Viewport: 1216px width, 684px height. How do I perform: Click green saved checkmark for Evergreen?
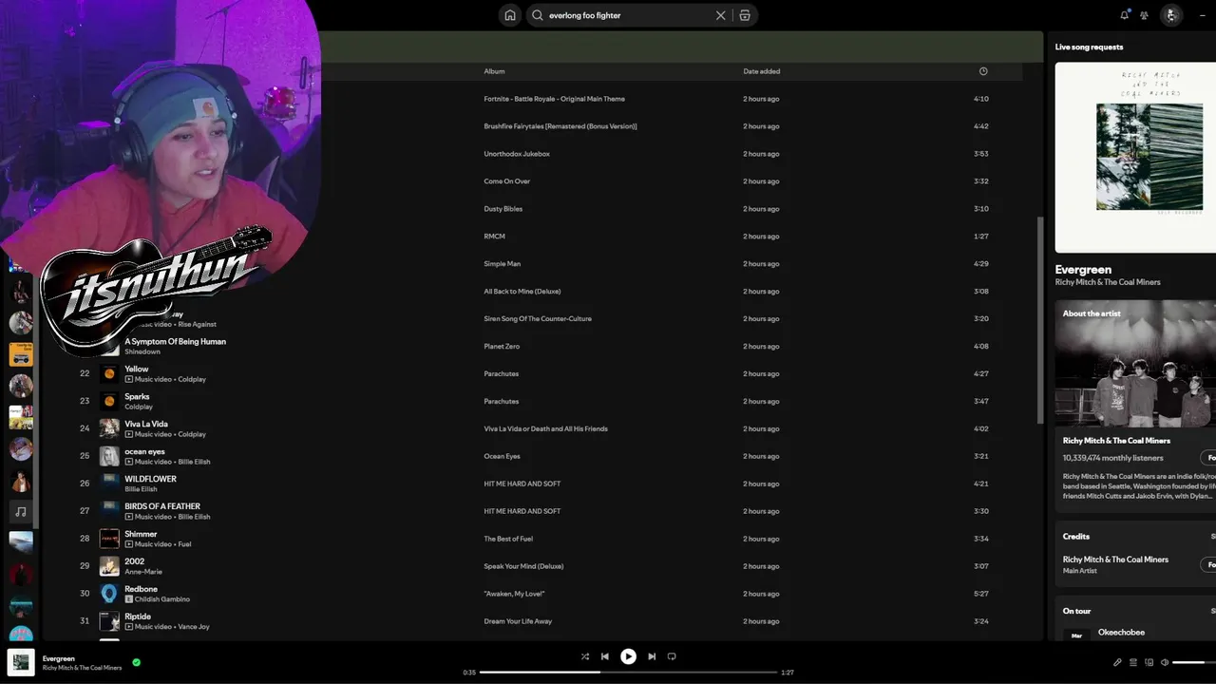pos(137,662)
